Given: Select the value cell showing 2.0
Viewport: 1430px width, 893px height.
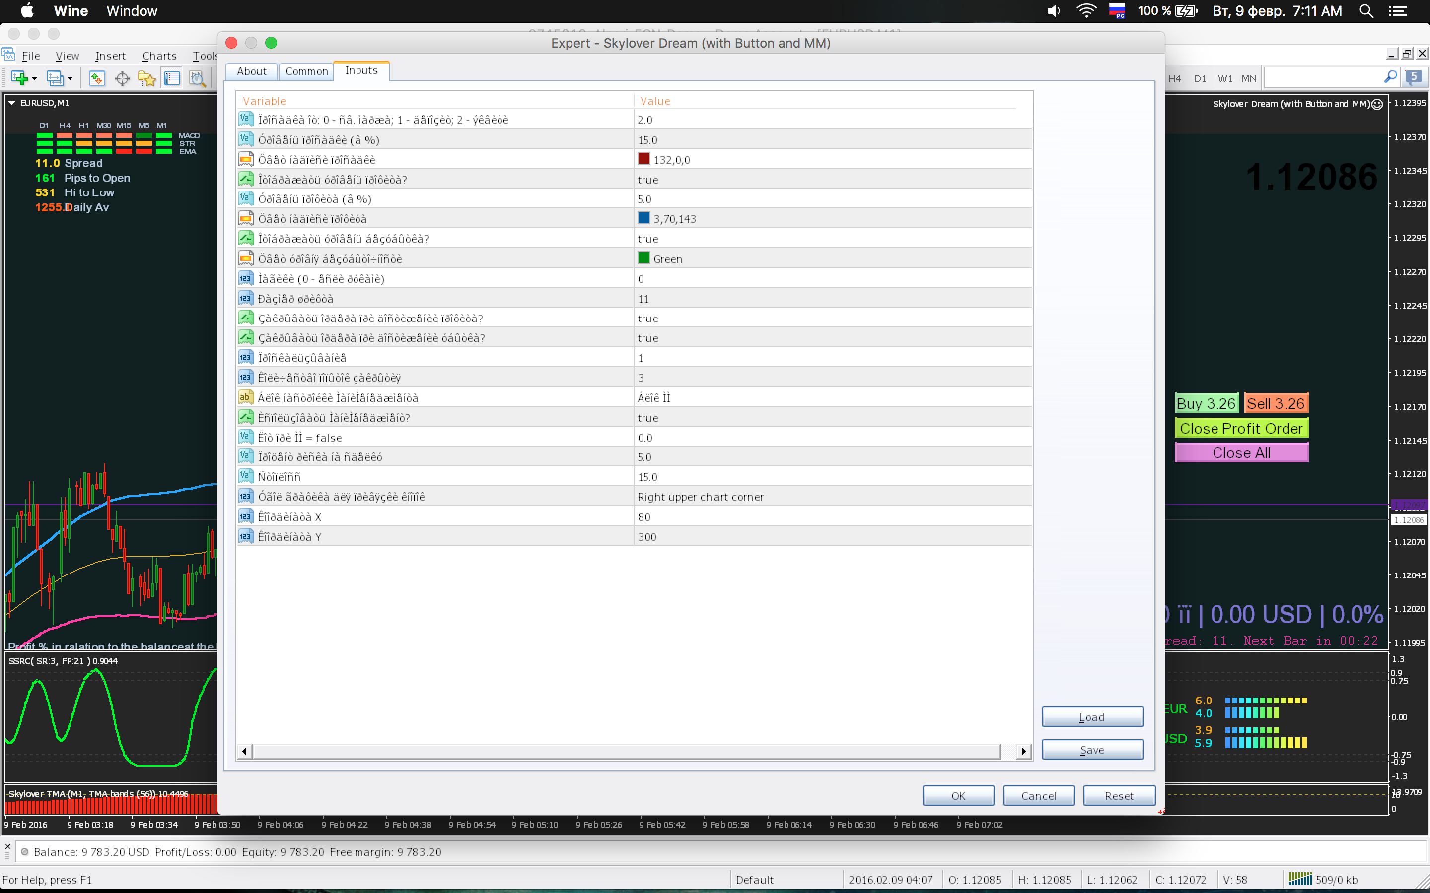Looking at the screenshot, I should [833, 120].
